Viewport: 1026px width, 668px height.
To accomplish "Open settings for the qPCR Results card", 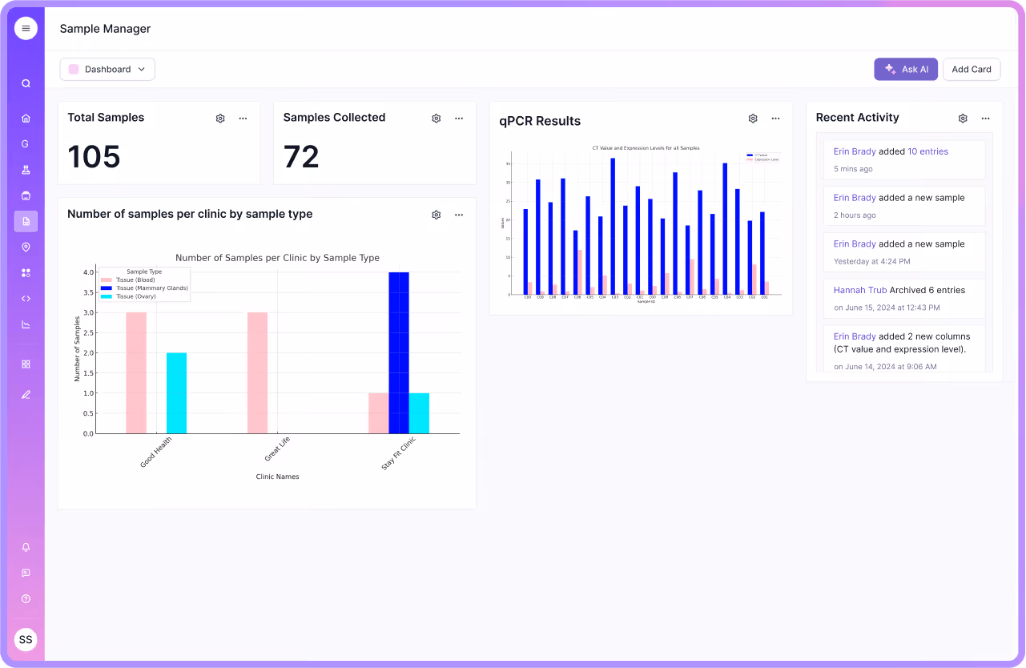I will [752, 118].
